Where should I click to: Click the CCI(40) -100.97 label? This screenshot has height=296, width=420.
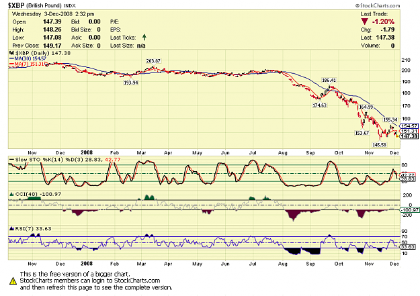(x=38, y=194)
